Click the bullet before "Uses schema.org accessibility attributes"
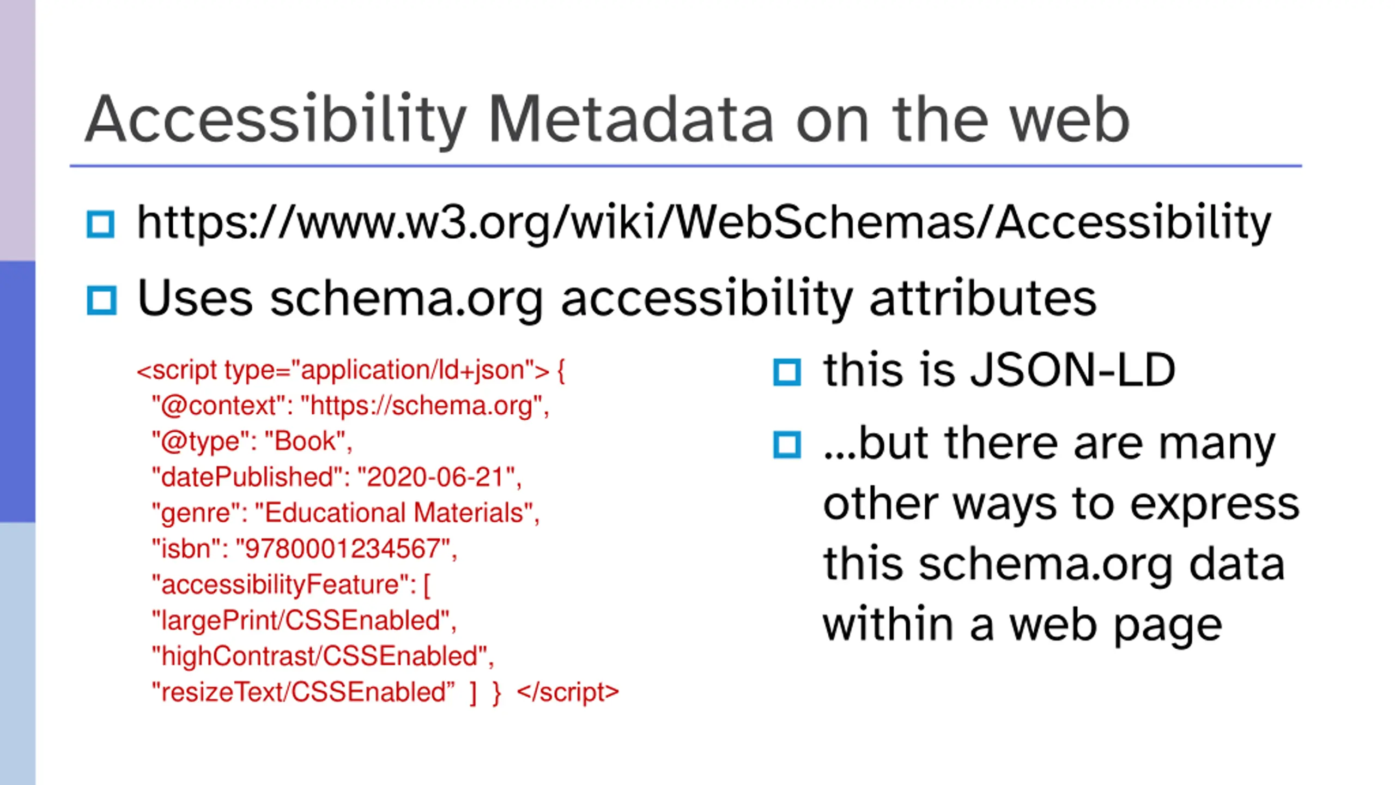 101,300
